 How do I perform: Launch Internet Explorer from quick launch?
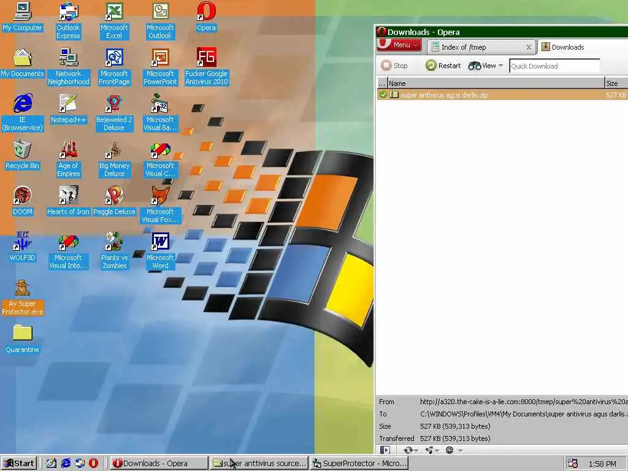click(65, 464)
